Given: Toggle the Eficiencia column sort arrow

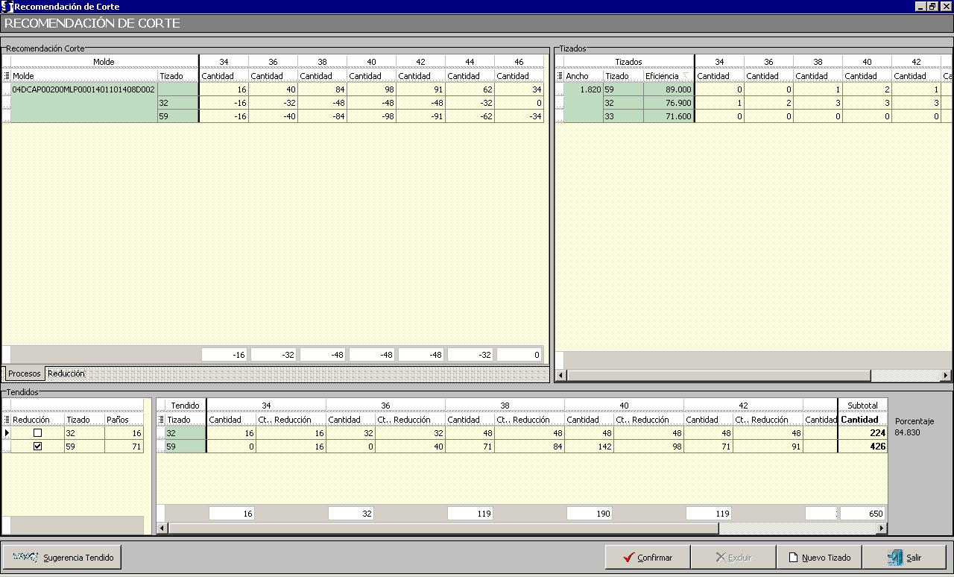Looking at the screenshot, I should click(x=686, y=76).
